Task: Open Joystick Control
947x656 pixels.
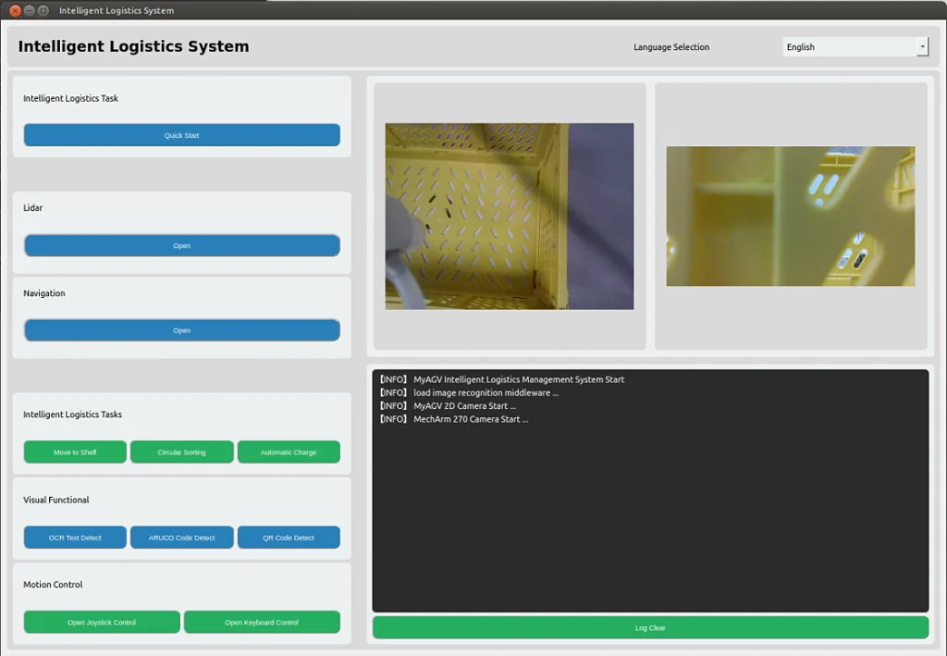Action: point(102,622)
